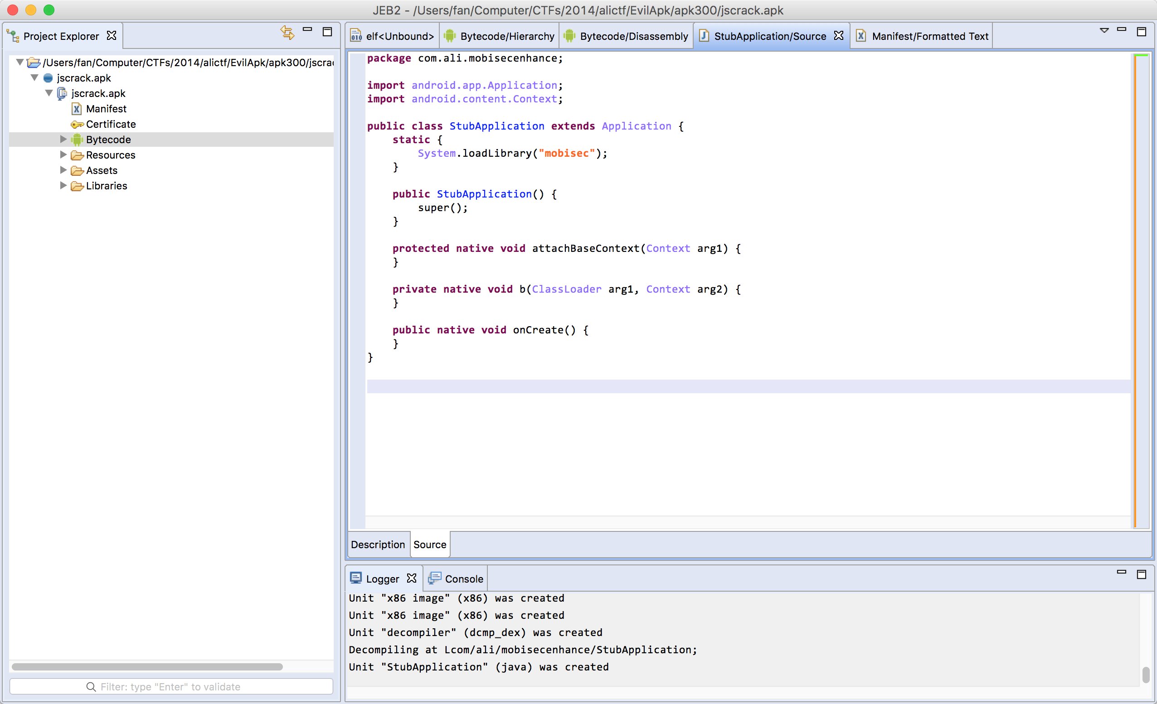Viewport: 1157px width, 704px height.
Task: Minimize the Project Explorer panel
Action: coord(307,29)
